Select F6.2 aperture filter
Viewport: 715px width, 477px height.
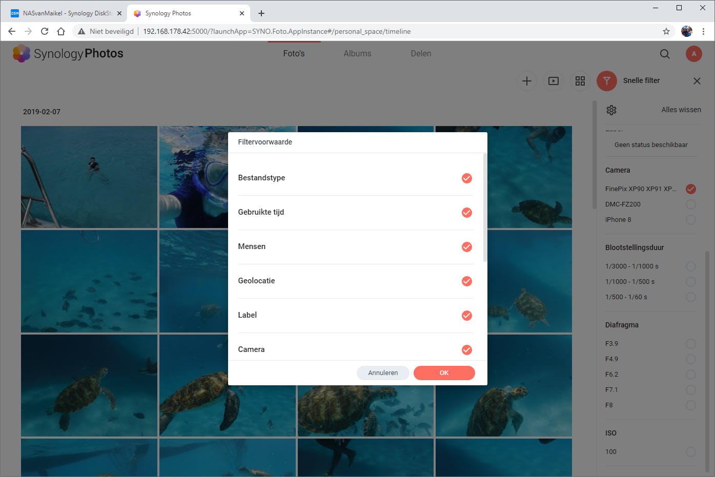tap(691, 375)
